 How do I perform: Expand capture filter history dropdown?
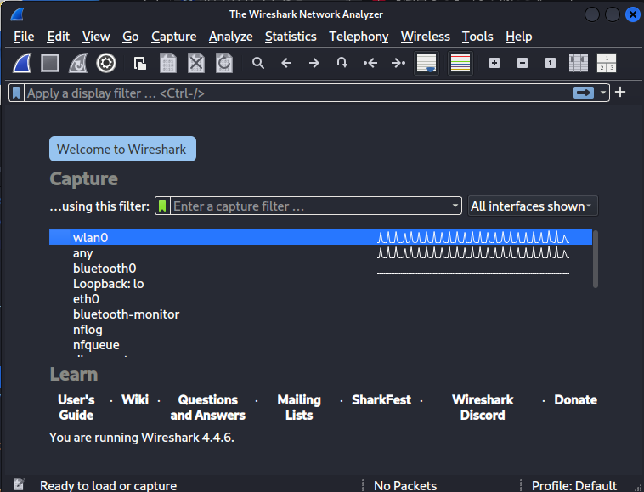click(455, 206)
